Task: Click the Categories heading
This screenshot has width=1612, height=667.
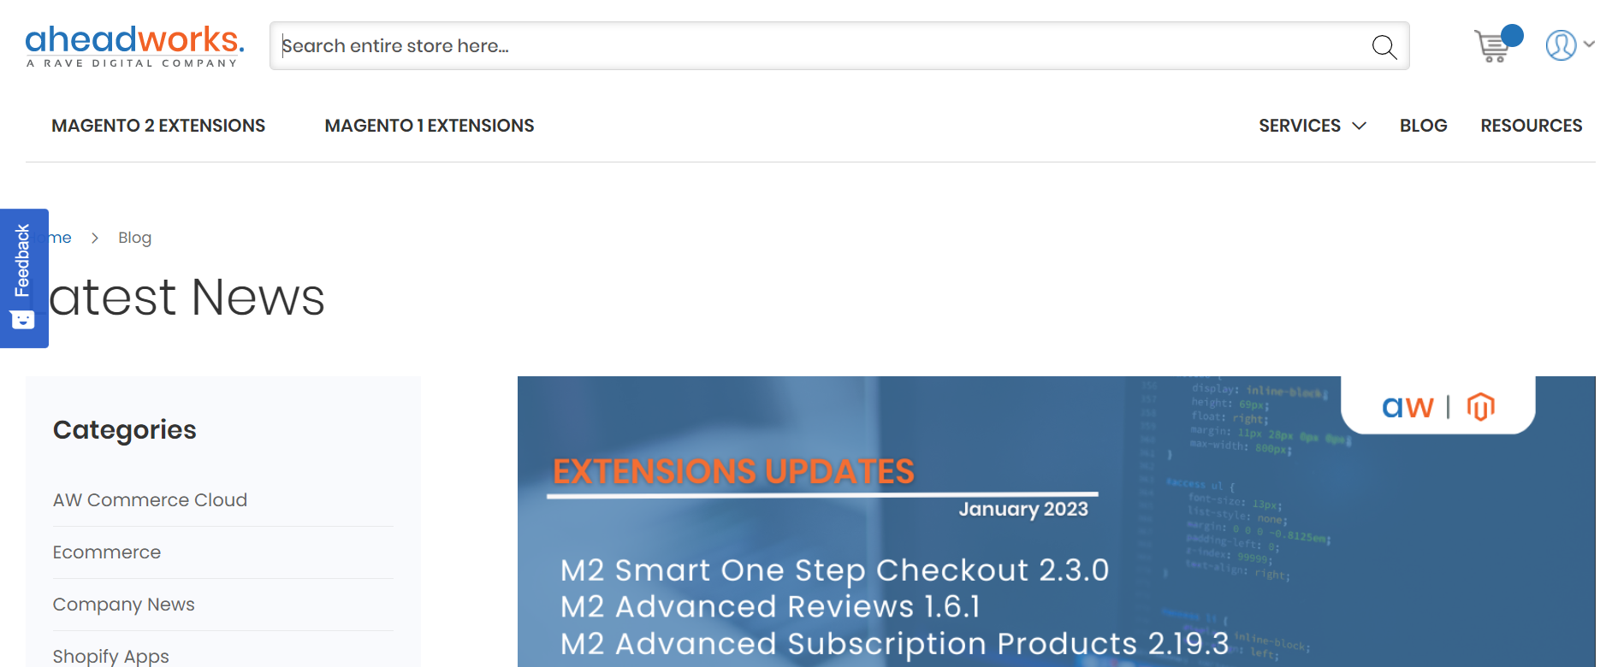Action: point(125,429)
